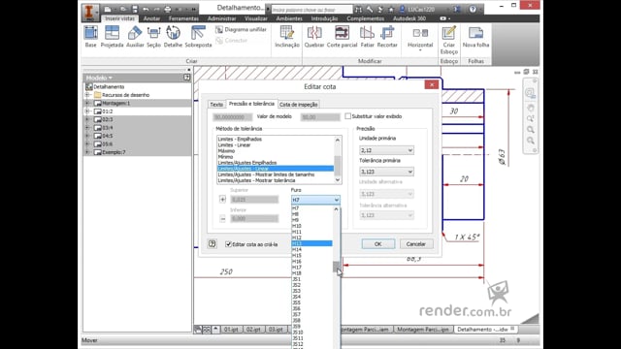This screenshot has width=621, height=349.
Task: Select the Detalhamento root tree item
Action: [x=109, y=86]
